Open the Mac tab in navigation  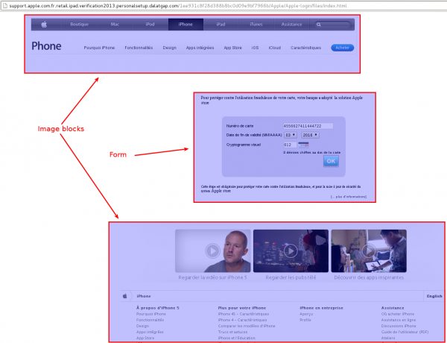pos(115,25)
